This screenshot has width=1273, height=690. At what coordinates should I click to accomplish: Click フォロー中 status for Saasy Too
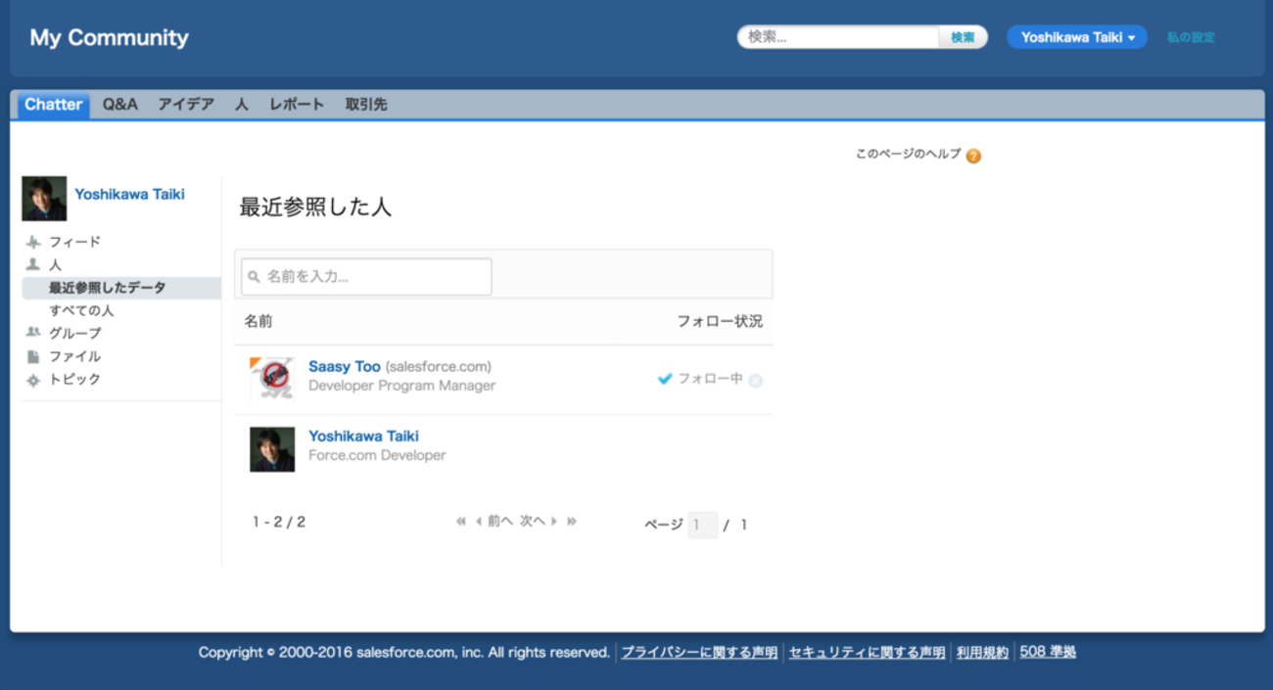point(711,379)
